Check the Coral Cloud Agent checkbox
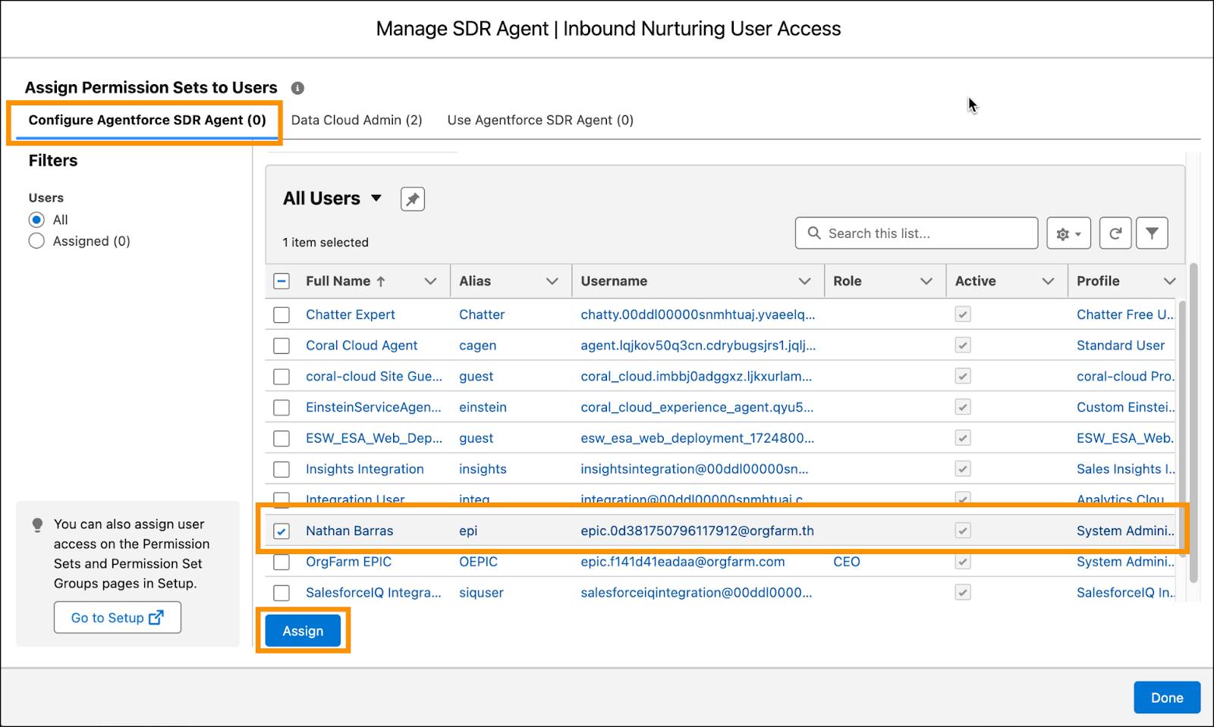 coord(281,346)
